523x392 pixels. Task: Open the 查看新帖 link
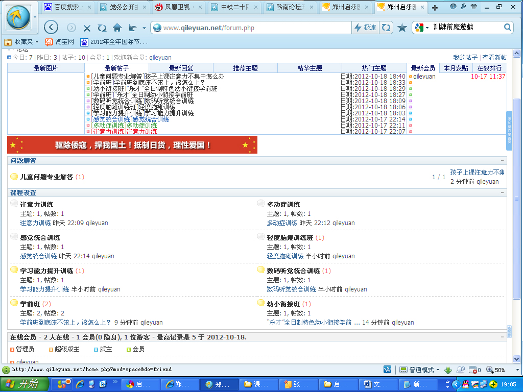click(494, 58)
